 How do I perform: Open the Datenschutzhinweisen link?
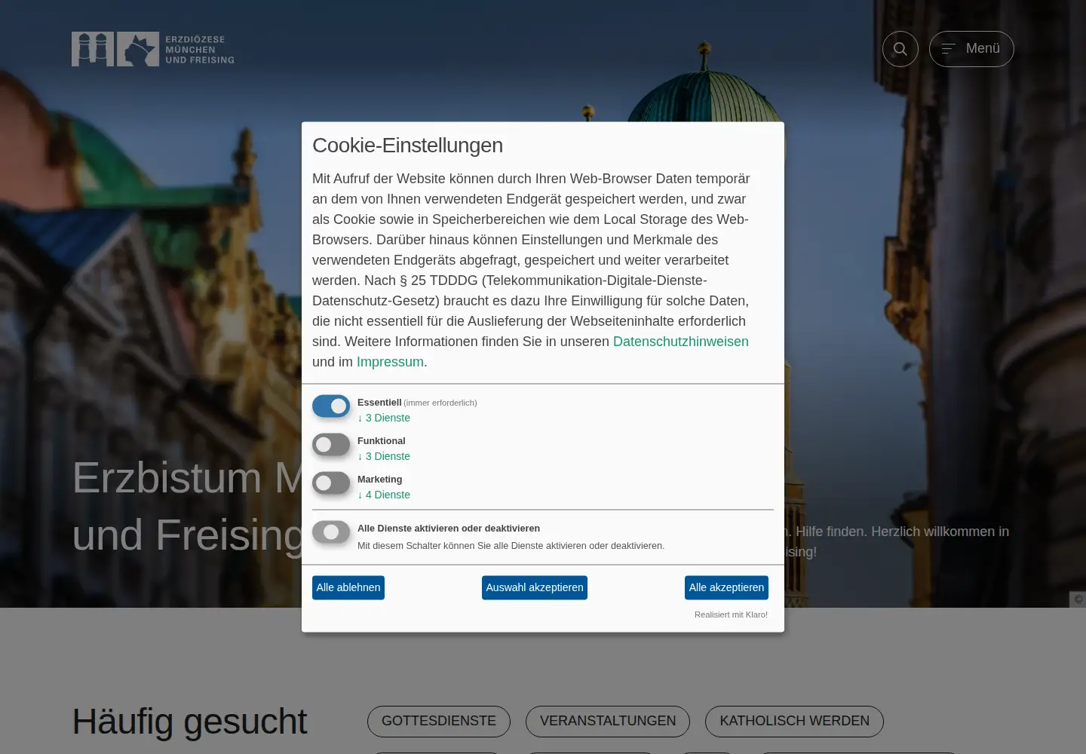point(681,342)
